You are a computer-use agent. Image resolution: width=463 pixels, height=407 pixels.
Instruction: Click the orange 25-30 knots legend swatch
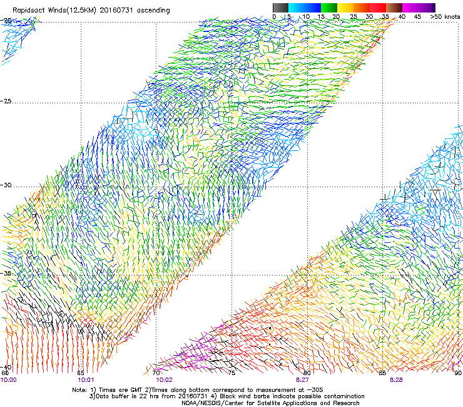[x=362, y=8]
